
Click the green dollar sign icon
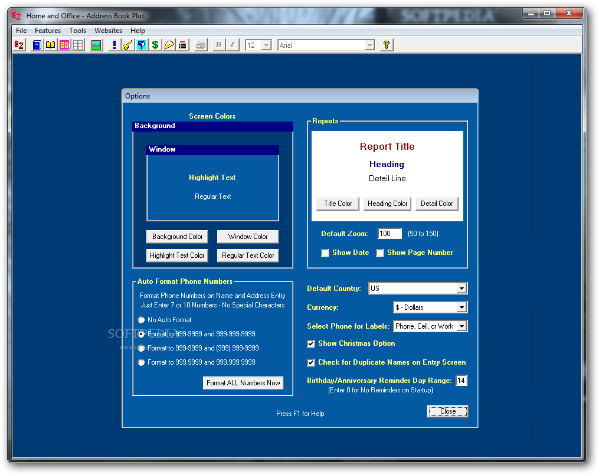point(155,45)
